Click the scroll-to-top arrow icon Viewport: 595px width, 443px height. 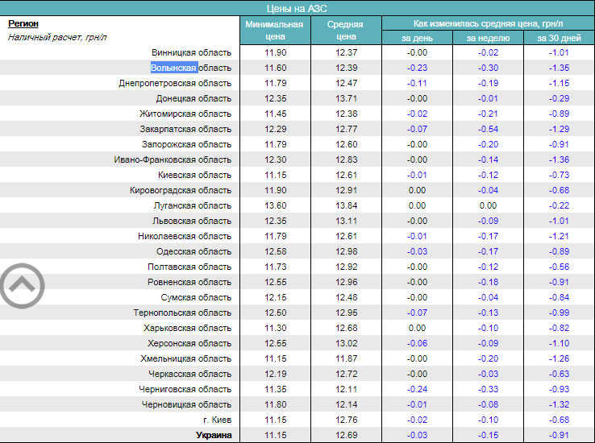click(x=22, y=284)
